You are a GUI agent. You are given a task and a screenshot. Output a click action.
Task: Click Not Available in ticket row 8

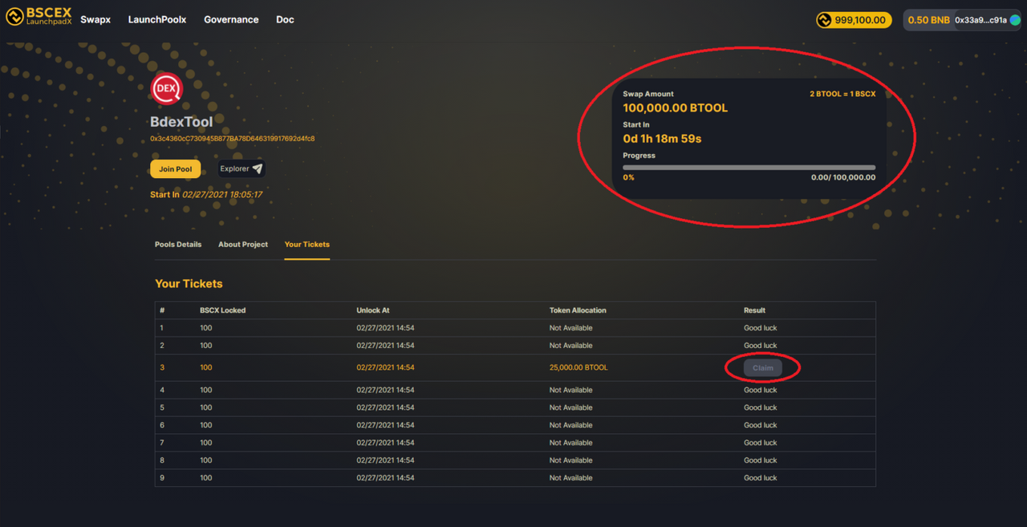coord(570,460)
